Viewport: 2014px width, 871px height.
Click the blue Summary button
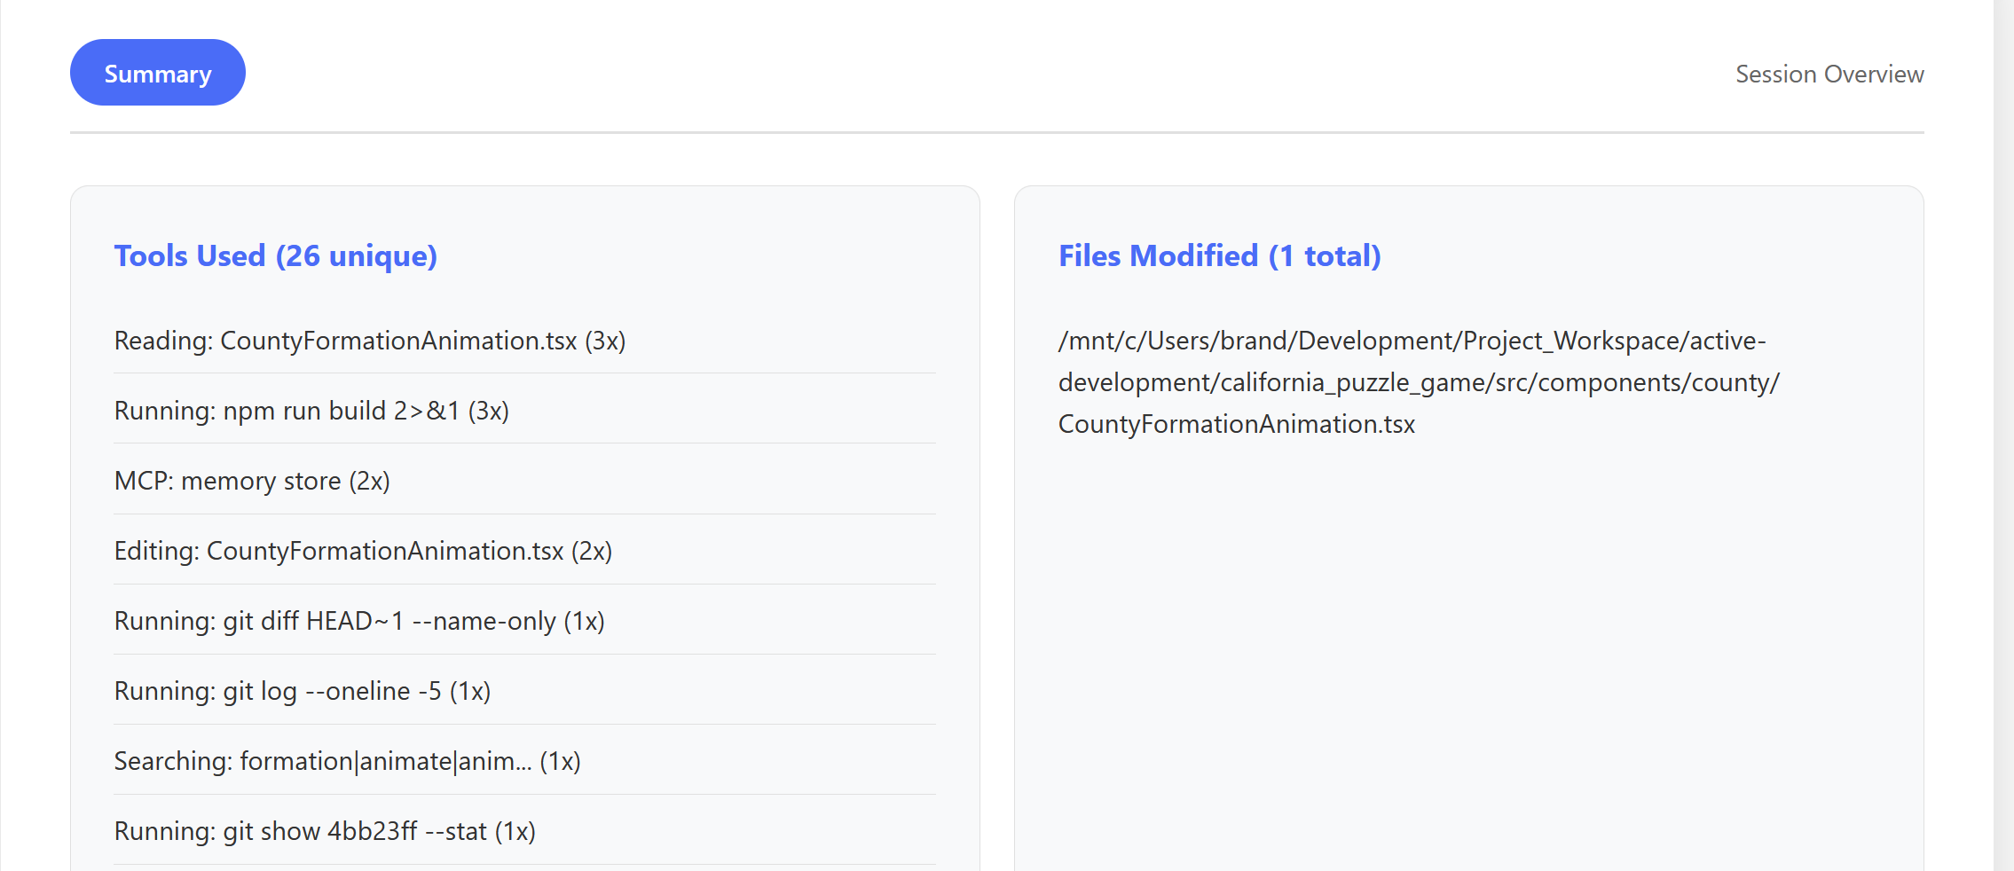(x=158, y=73)
